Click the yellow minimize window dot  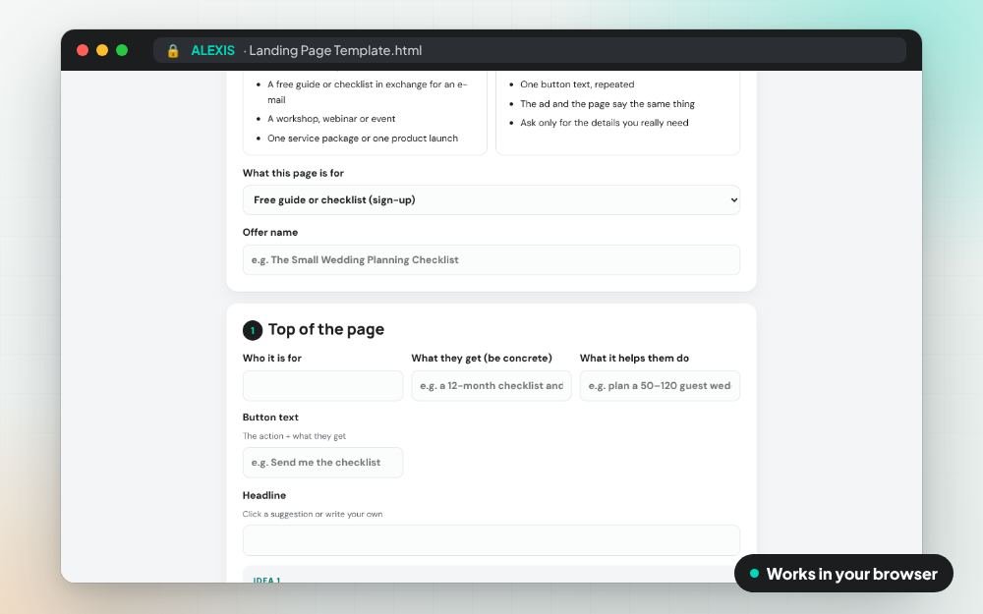tap(102, 50)
